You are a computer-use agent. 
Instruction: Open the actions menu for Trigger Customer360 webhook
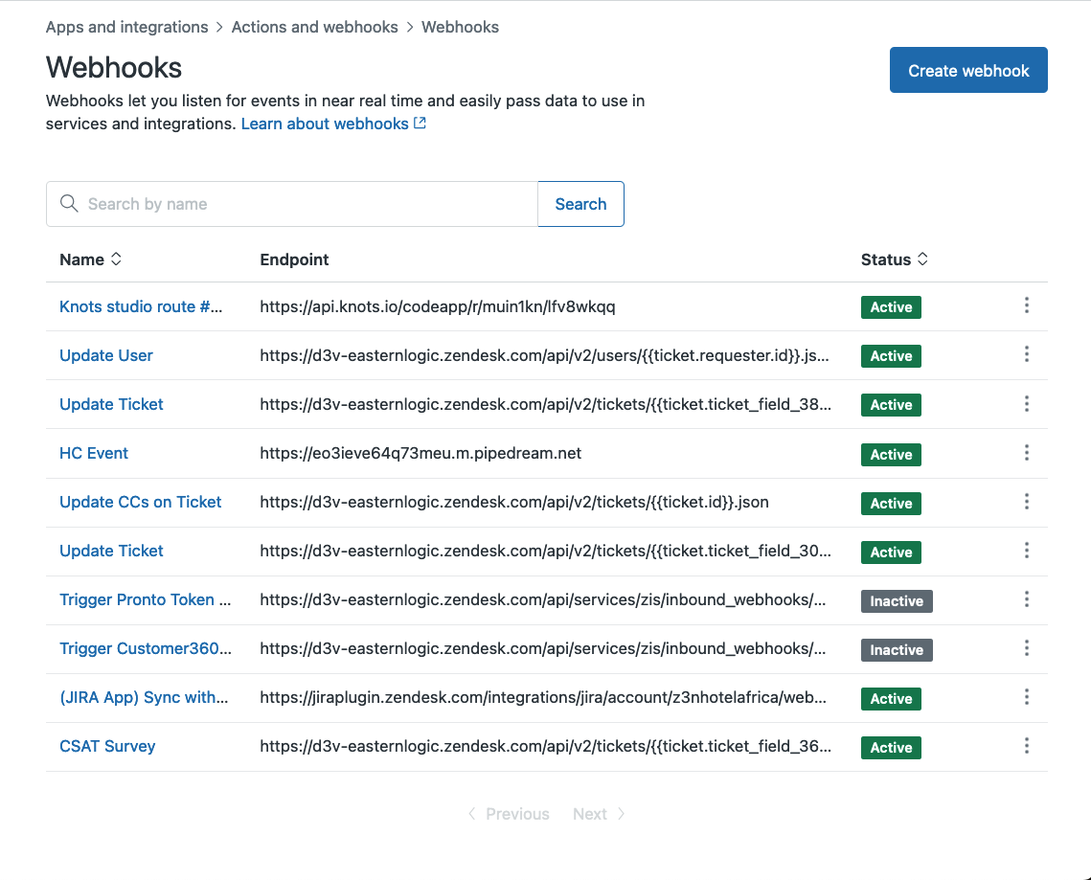[1026, 648]
